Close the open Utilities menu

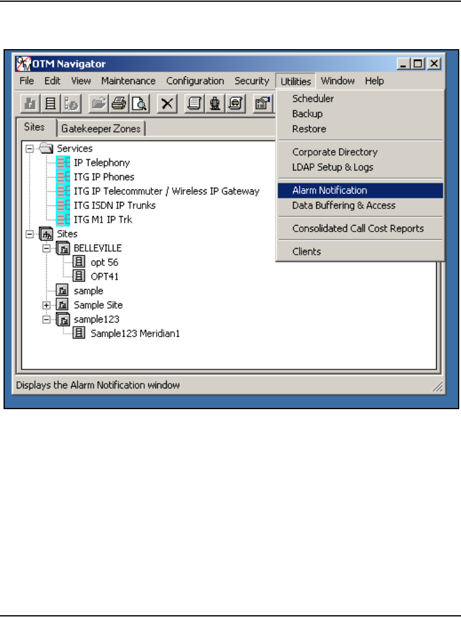point(296,82)
